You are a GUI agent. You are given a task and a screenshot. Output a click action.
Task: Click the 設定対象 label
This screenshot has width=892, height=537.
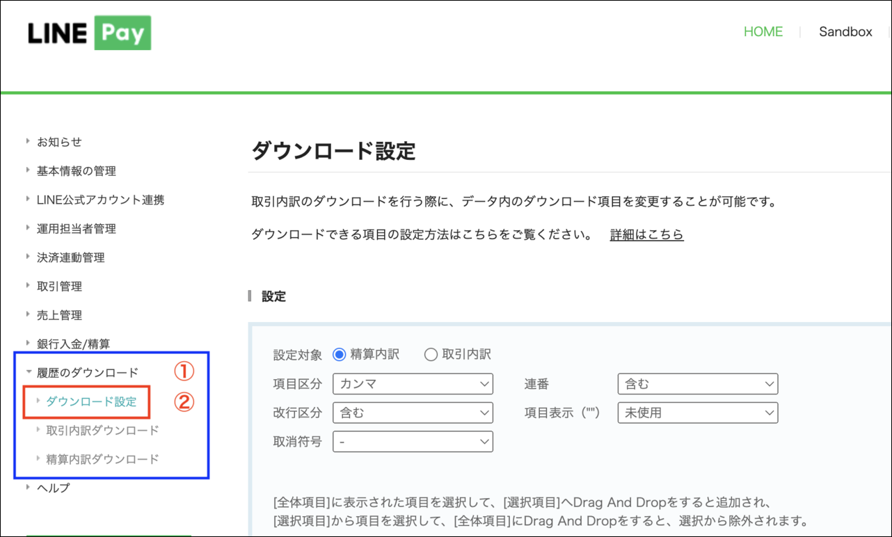coord(298,355)
